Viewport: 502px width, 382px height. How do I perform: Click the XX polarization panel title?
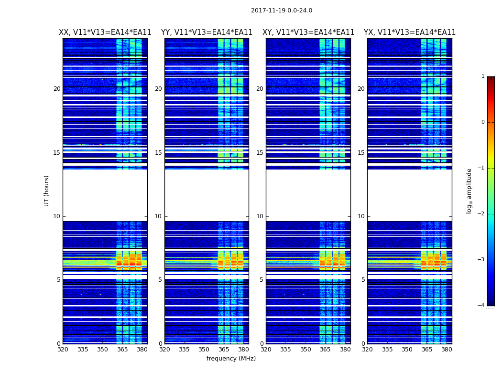click(105, 32)
